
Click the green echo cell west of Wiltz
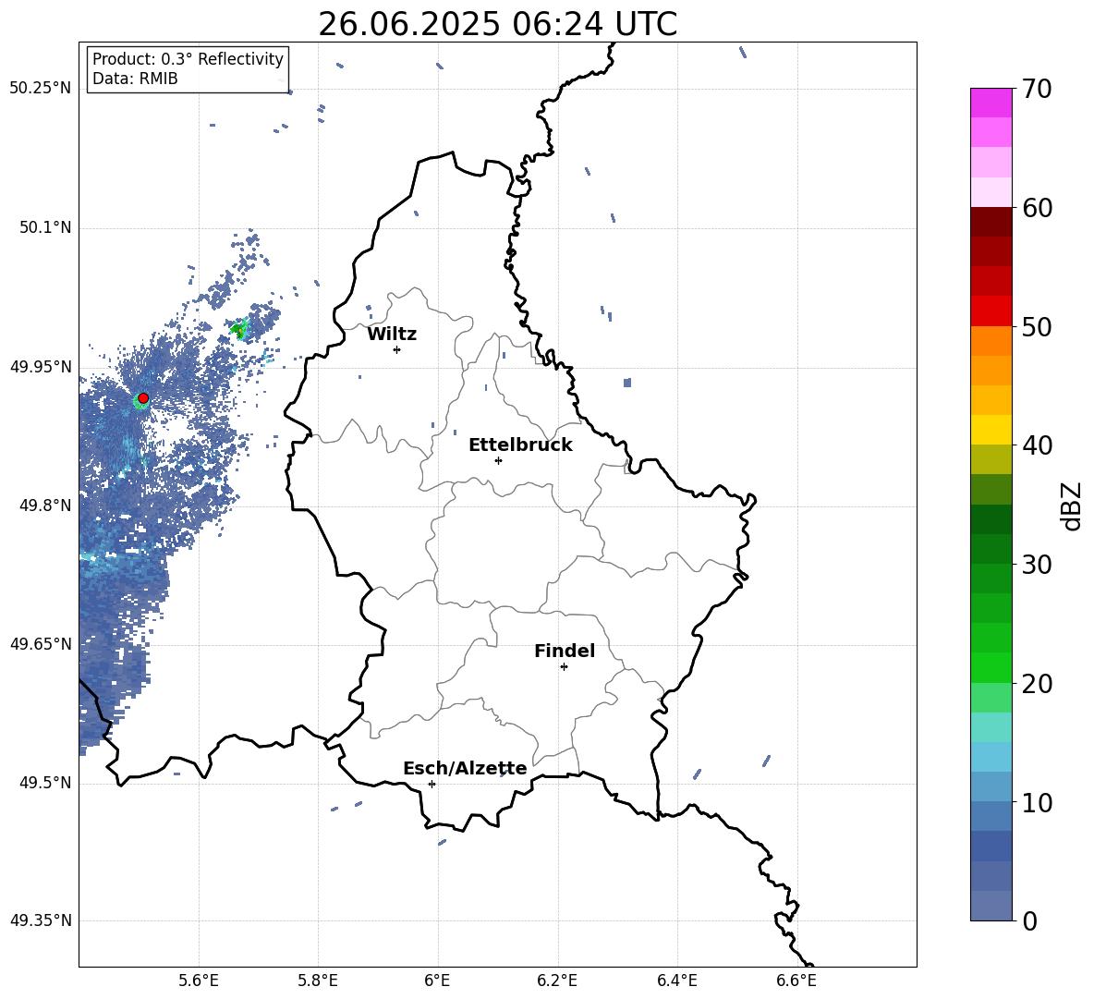pyautogui.click(x=239, y=329)
